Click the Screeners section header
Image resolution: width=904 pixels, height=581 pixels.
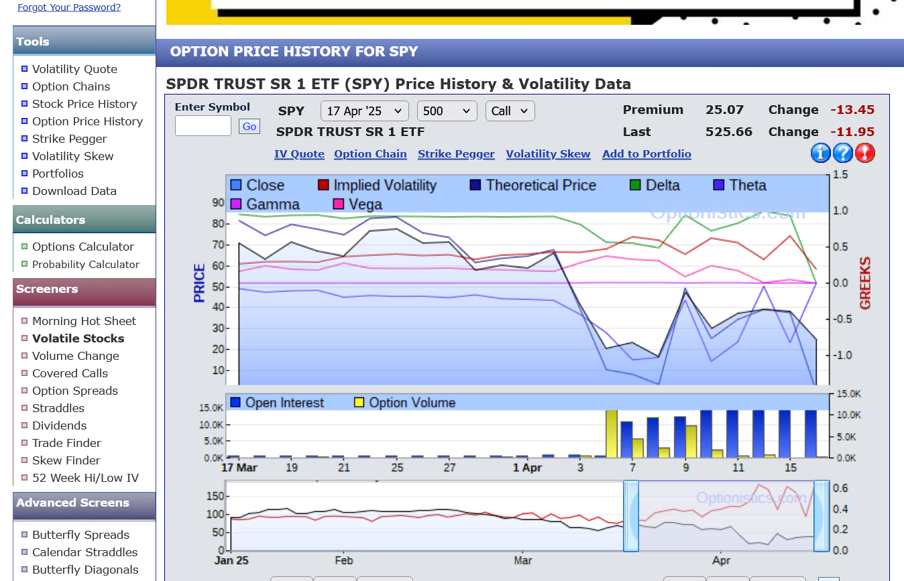point(84,291)
